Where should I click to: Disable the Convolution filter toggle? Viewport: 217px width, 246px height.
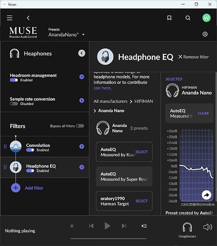pos(30,150)
